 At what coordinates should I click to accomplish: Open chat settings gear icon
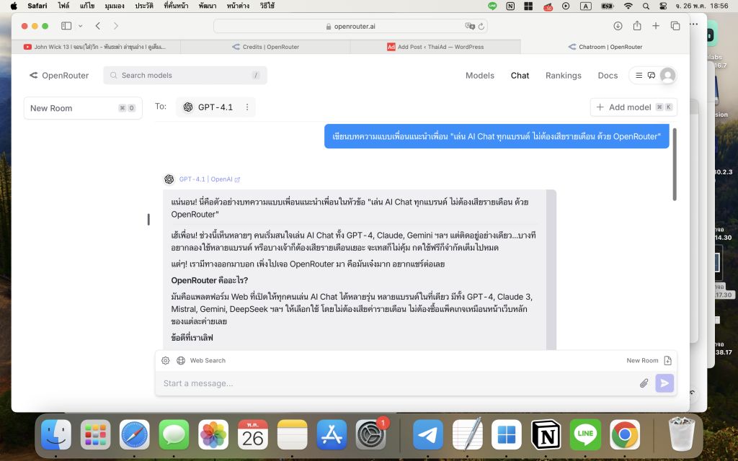pos(165,360)
